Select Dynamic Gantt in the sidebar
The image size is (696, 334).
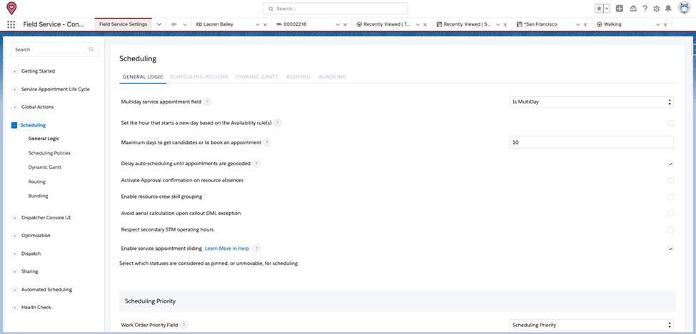[x=45, y=167]
